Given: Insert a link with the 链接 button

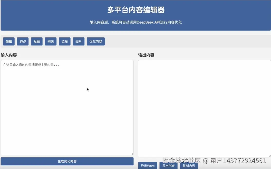Looking at the screenshot, I should pyautogui.click(x=65, y=41).
